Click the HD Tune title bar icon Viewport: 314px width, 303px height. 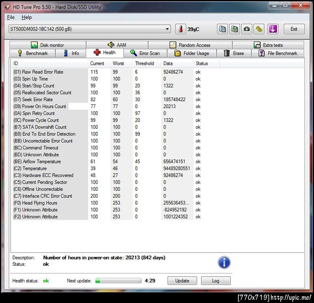coord(8,7)
